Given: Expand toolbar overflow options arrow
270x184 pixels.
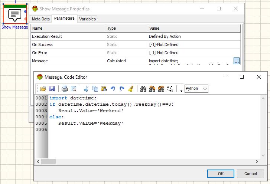Looking at the screenshot, I should [181, 91].
